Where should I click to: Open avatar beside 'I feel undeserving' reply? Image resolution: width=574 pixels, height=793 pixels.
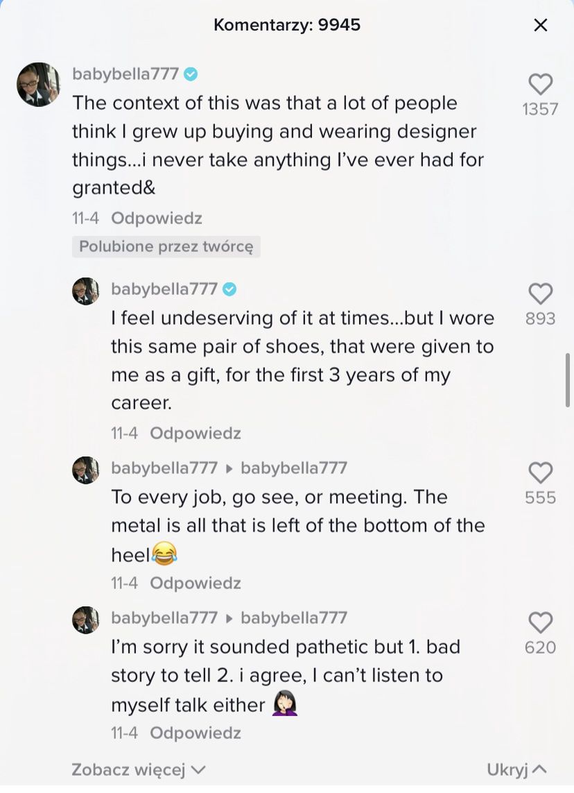click(86, 291)
